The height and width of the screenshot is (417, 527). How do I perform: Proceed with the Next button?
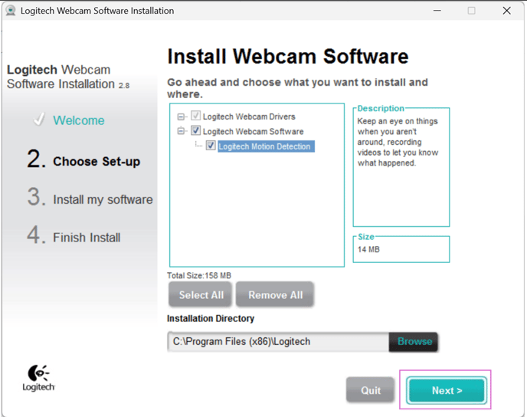[447, 390]
